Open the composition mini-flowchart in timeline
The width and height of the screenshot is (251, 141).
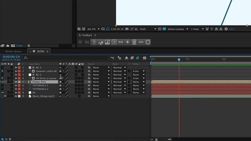tap(112, 58)
